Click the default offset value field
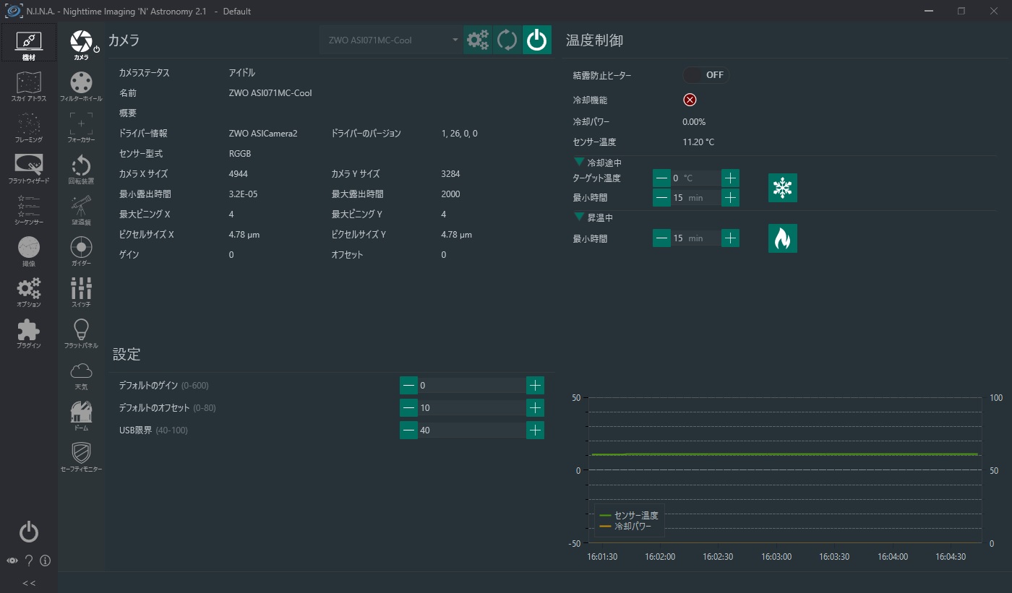The width and height of the screenshot is (1012, 593). 472,408
